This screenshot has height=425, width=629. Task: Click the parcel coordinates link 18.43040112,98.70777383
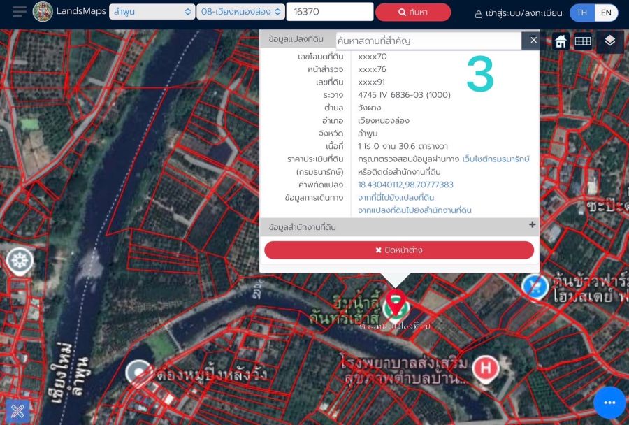pos(405,185)
